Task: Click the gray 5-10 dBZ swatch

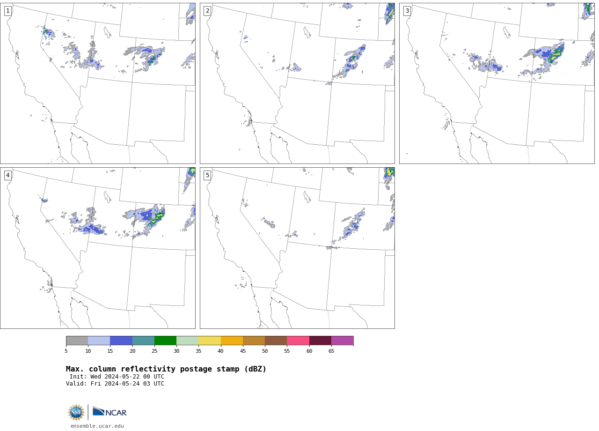Action: pos(77,341)
